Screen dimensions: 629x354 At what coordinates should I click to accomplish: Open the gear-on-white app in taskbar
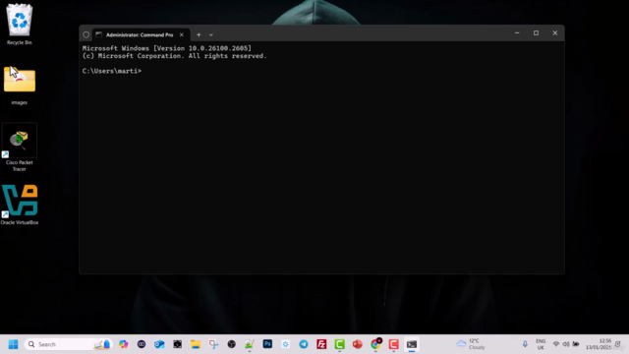pos(286,344)
